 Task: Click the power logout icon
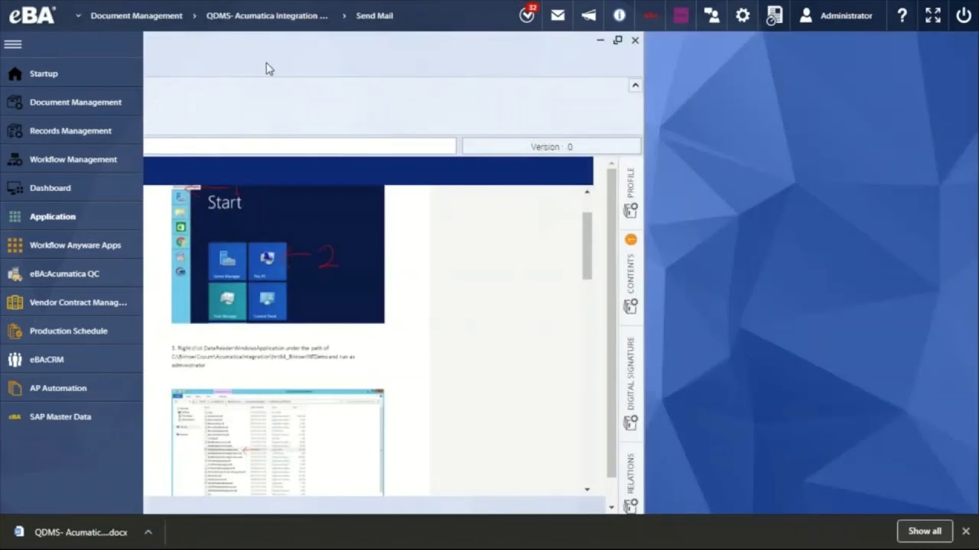(964, 15)
